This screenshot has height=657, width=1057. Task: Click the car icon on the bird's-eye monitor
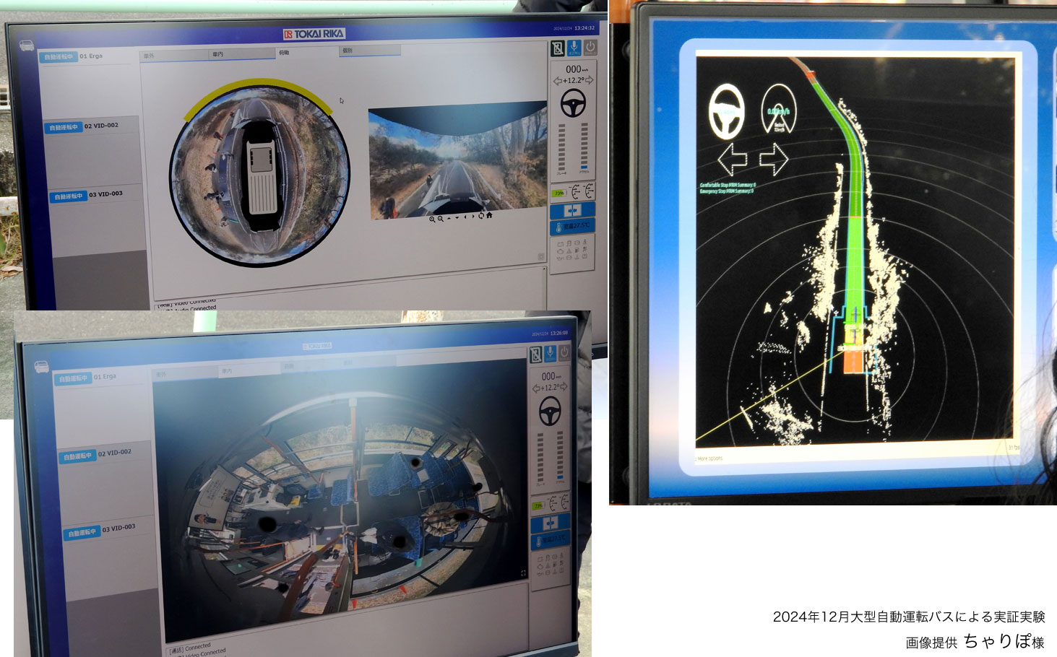(27, 45)
